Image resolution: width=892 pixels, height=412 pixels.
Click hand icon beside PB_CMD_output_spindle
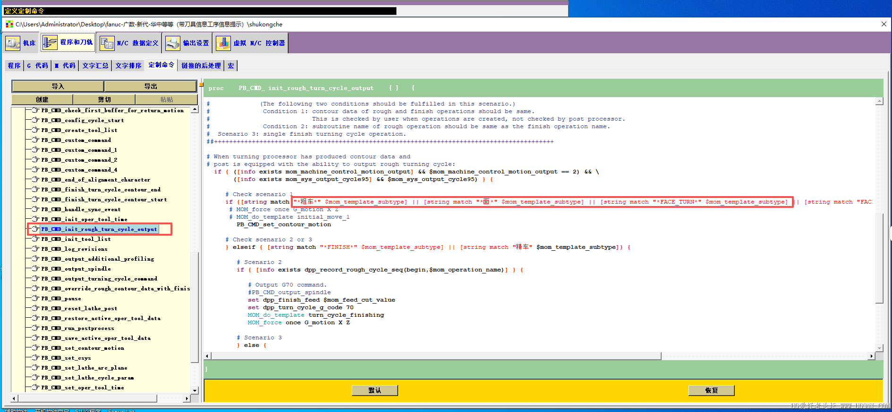pyautogui.click(x=35, y=268)
